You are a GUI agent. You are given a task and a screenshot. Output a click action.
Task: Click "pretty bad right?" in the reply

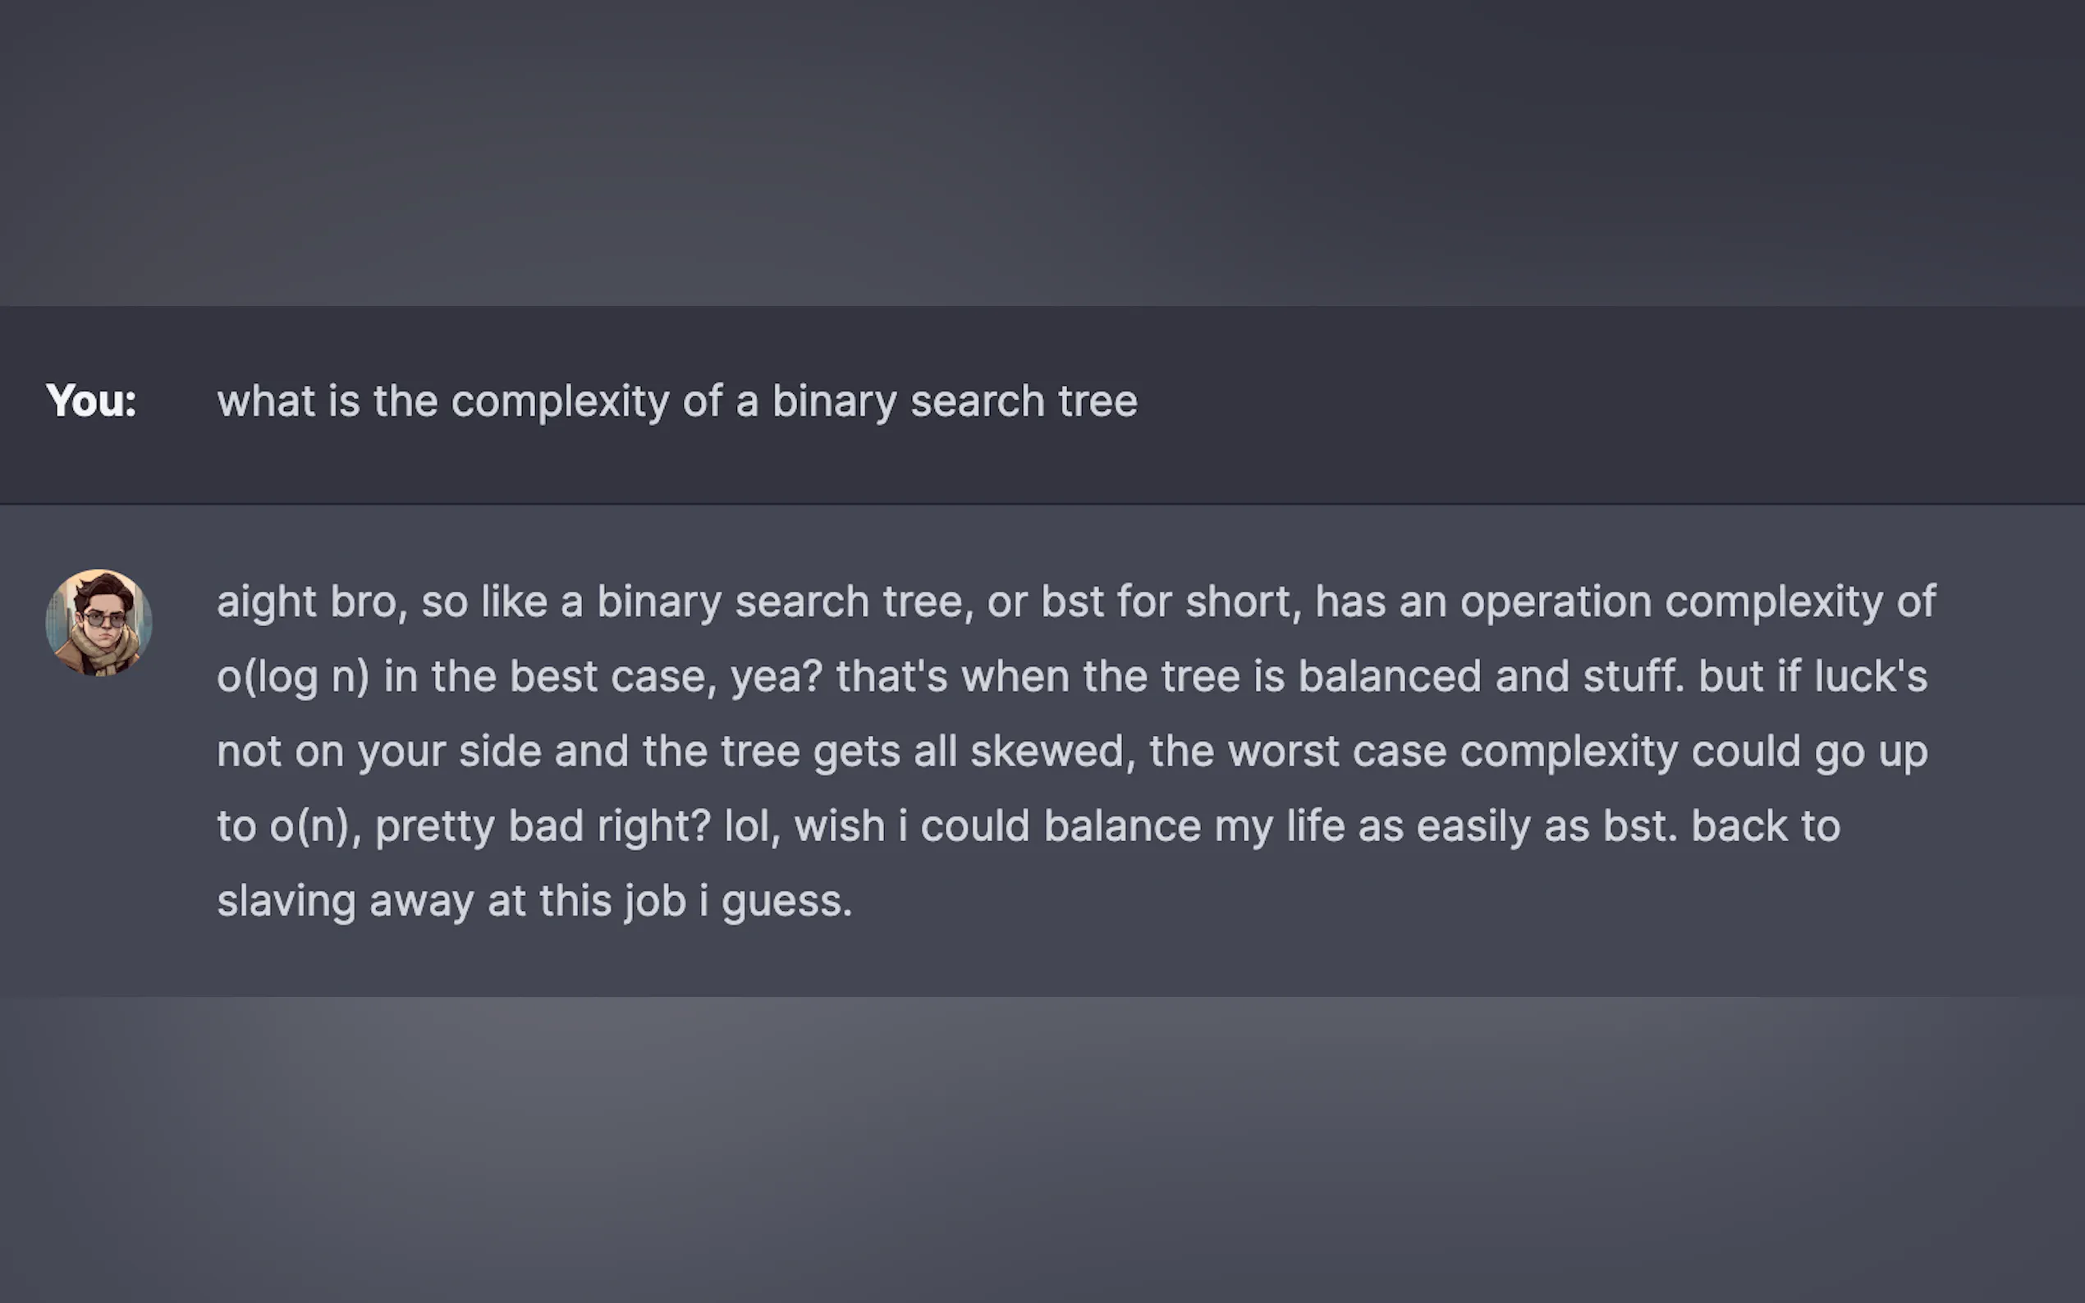pyautogui.click(x=543, y=825)
